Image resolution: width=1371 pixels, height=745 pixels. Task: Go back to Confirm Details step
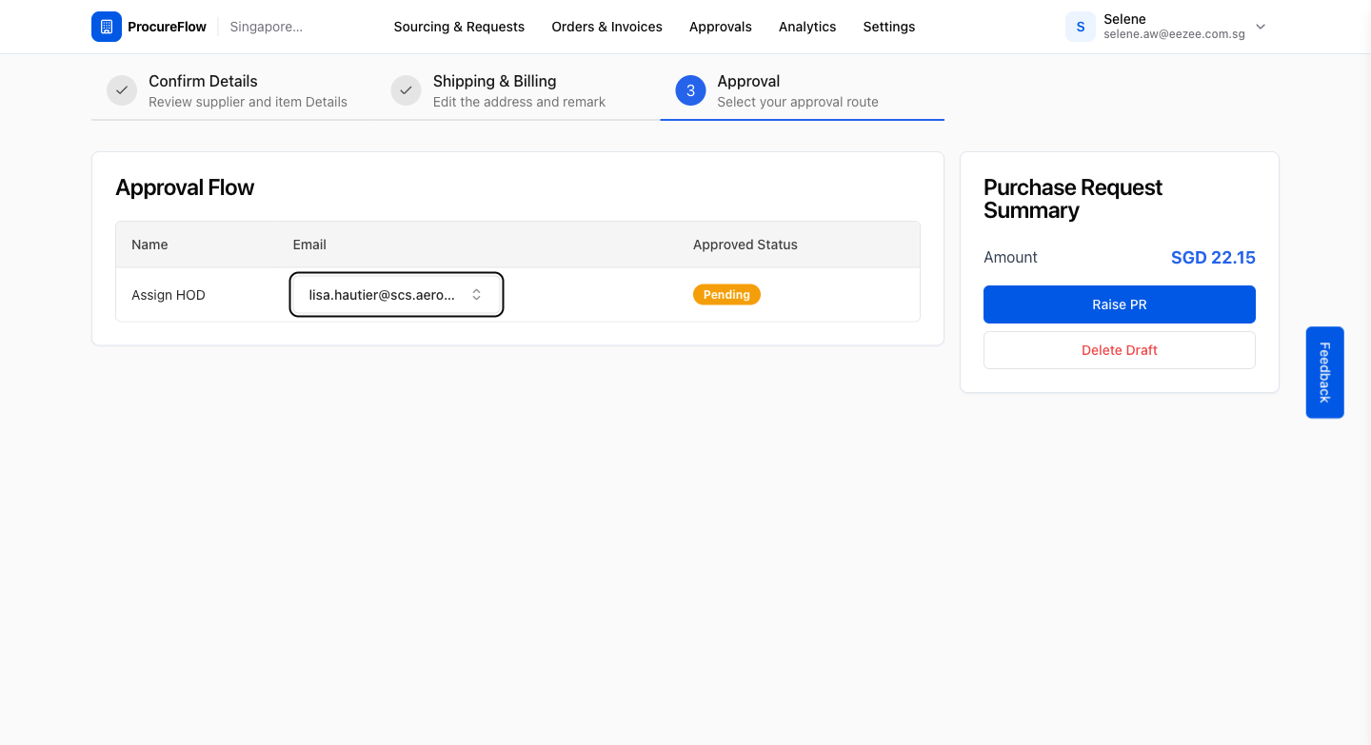pos(233,90)
